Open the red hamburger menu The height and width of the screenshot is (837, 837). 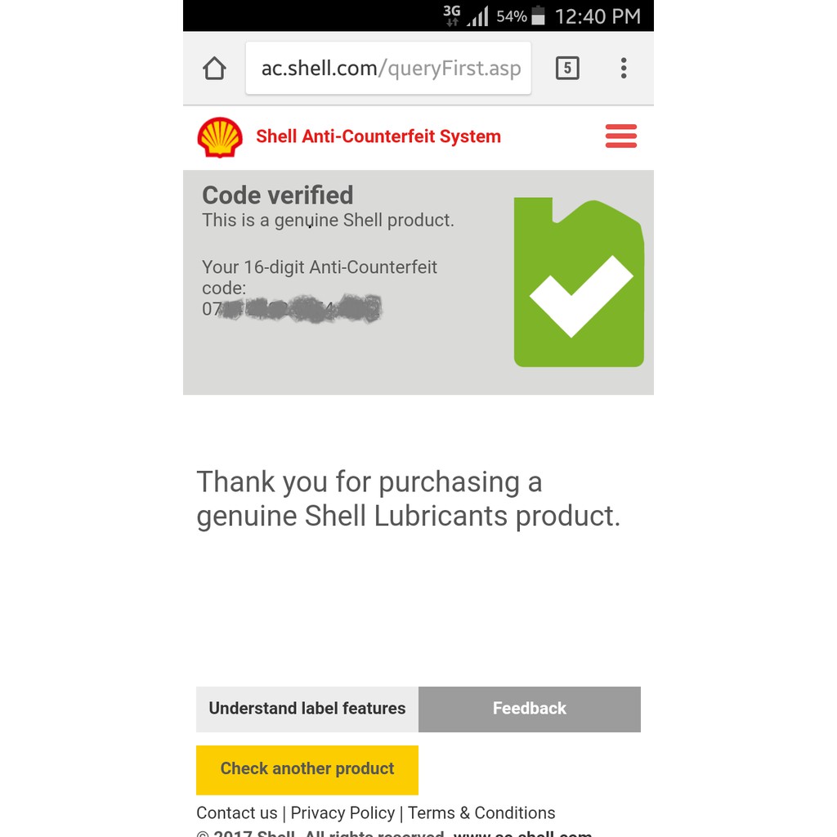(x=621, y=137)
